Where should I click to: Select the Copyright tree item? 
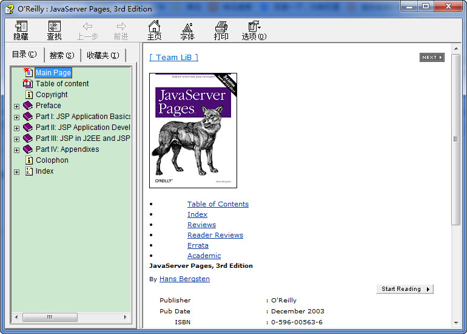pyautogui.click(x=52, y=95)
